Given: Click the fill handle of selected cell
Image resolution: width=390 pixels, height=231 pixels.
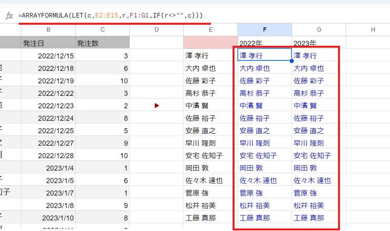Looking at the screenshot, I should click(292, 61).
